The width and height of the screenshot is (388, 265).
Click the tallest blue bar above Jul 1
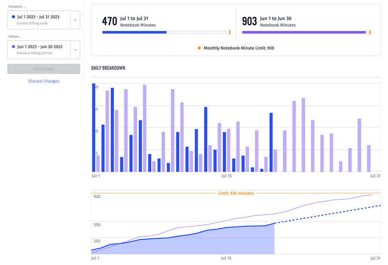[95, 127]
